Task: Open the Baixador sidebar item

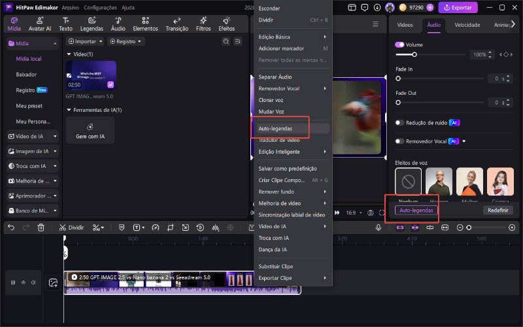Action: (26, 75)
